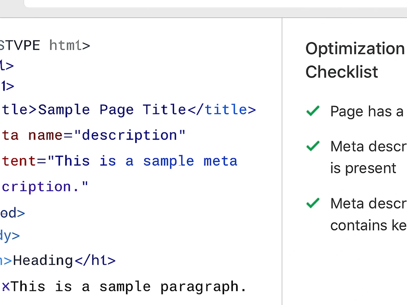Click "Sample Page Title" text in code
The height and width of the screenshot is (305, 407).
click(x=112, y=110)
